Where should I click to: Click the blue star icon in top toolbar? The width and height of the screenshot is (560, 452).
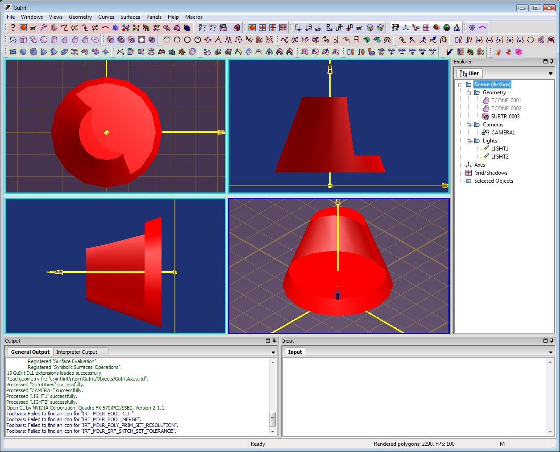click(x=115, y=28)
